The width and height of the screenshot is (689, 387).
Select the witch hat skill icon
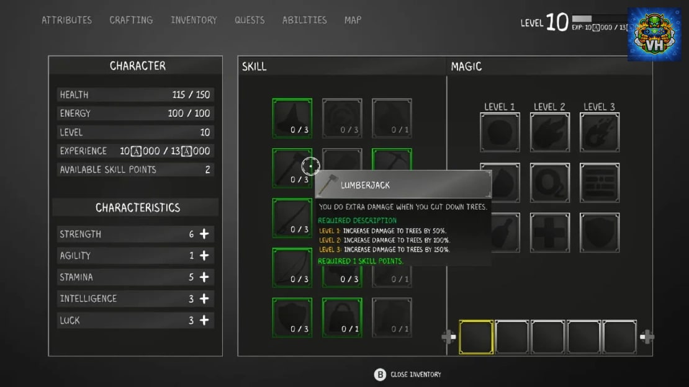[x=292, y=118]
